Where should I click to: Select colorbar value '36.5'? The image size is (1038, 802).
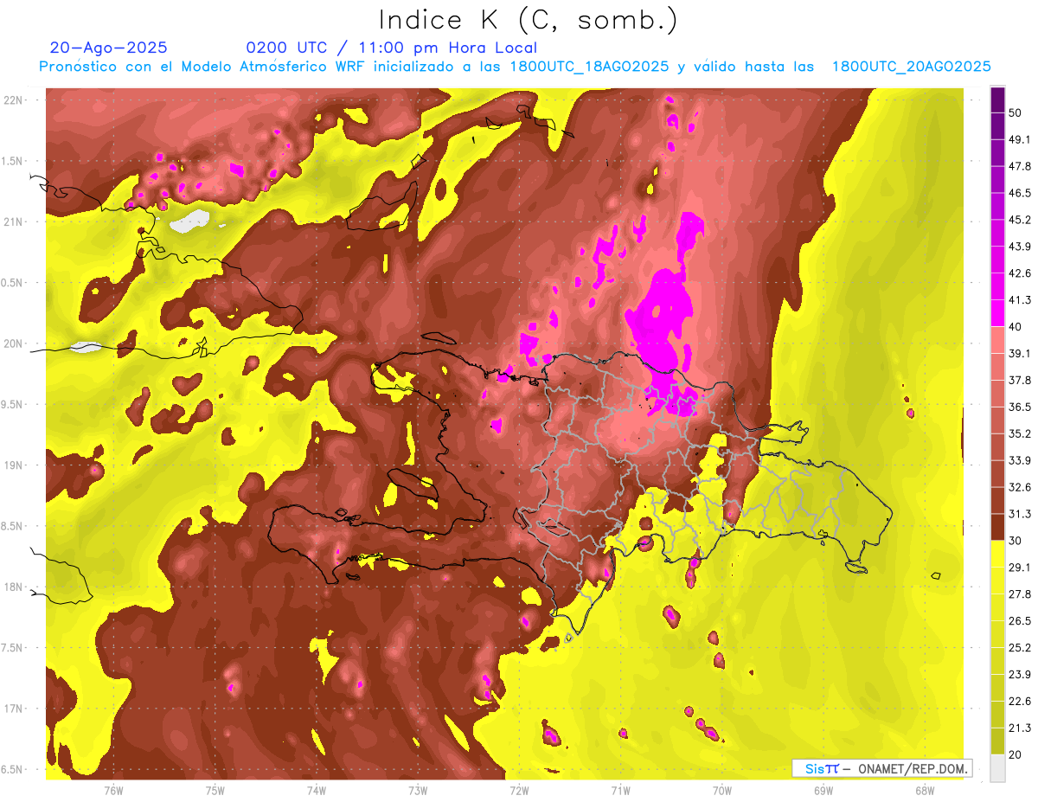(x=1020, y=407)
